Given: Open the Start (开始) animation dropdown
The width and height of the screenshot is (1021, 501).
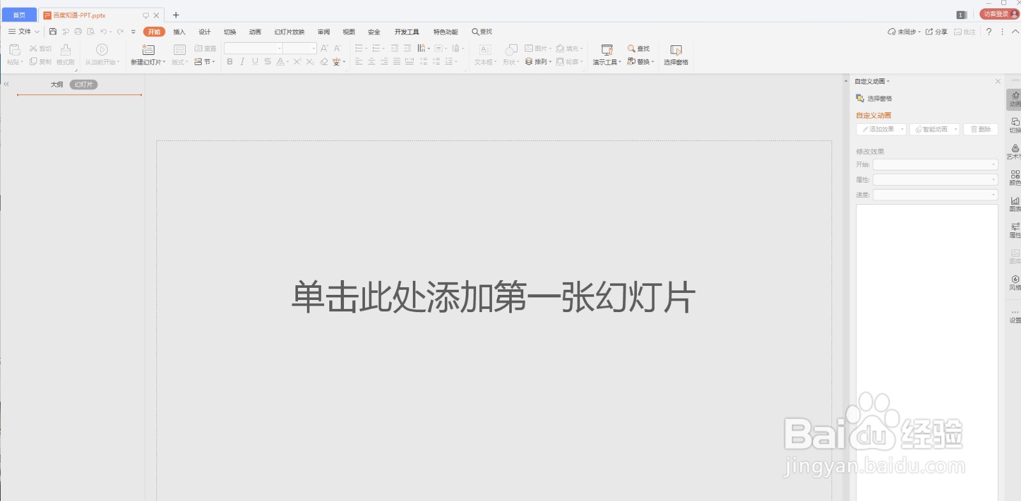Looking at the screenshot, I should click(x=935, y=165).
